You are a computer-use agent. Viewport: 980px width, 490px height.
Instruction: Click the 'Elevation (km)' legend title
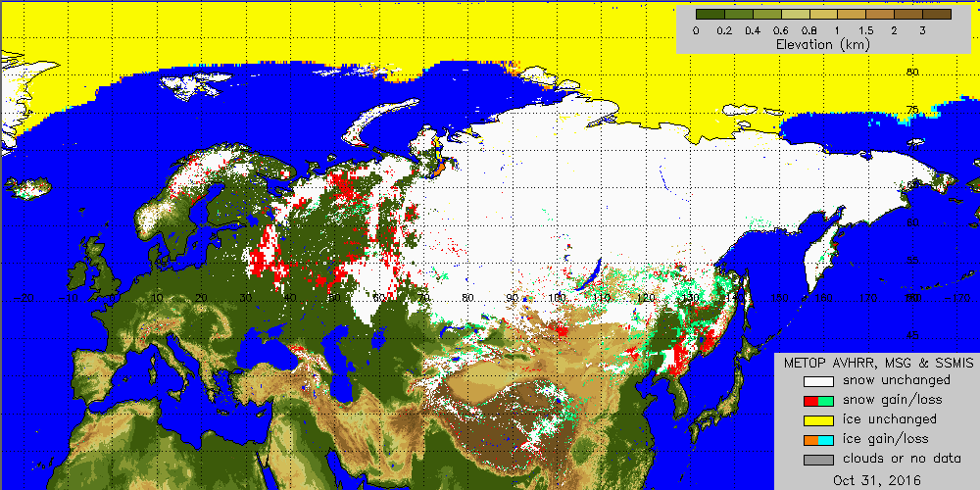(x=822, y=44)
